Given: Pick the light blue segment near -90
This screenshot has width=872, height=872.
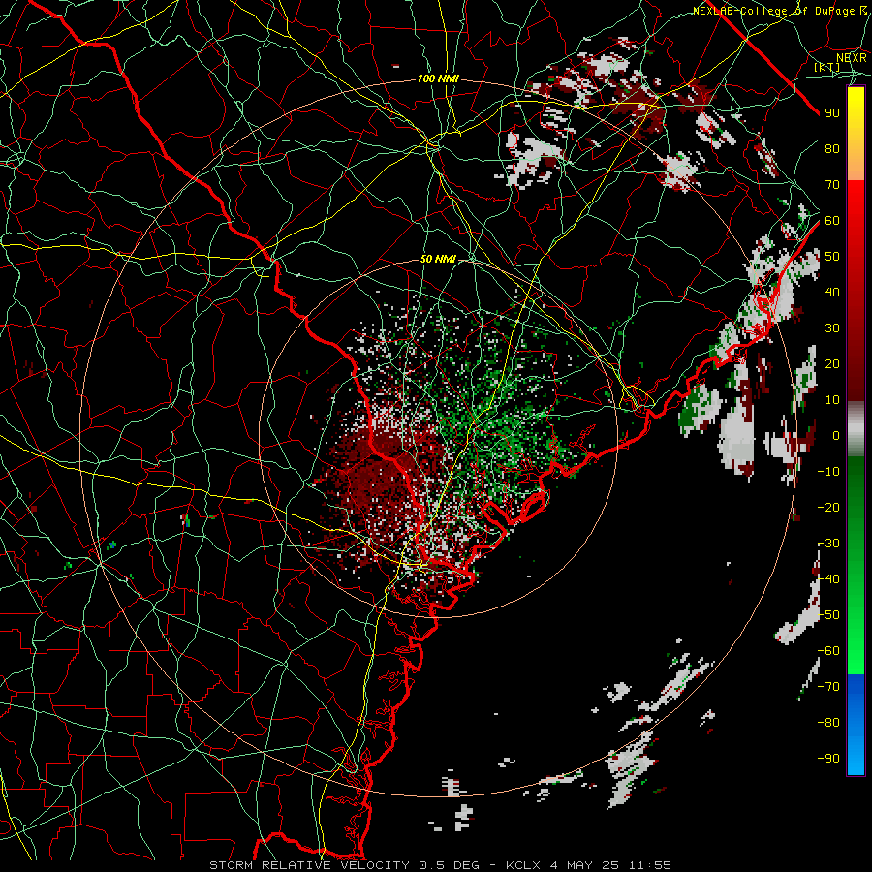Looking at the screenshot, I should (856, 757).
